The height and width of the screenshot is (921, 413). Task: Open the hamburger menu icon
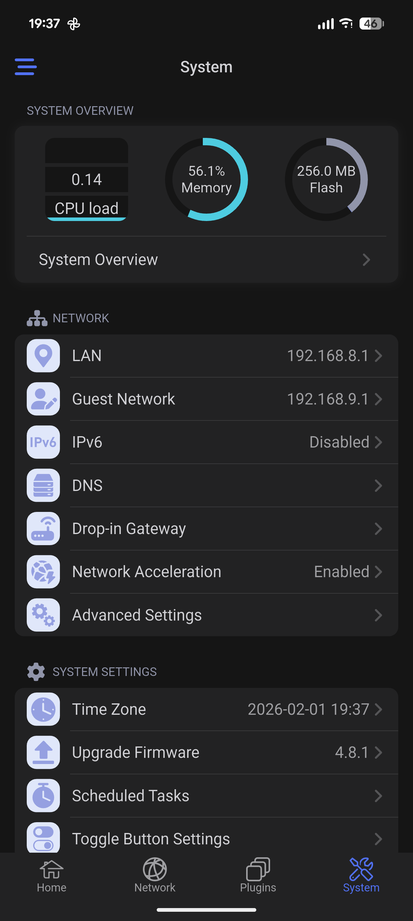click(x=26, y=67)
